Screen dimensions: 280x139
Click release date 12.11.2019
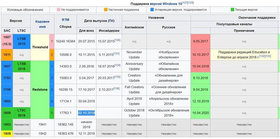pyautogui.click(x=87, y=133)
